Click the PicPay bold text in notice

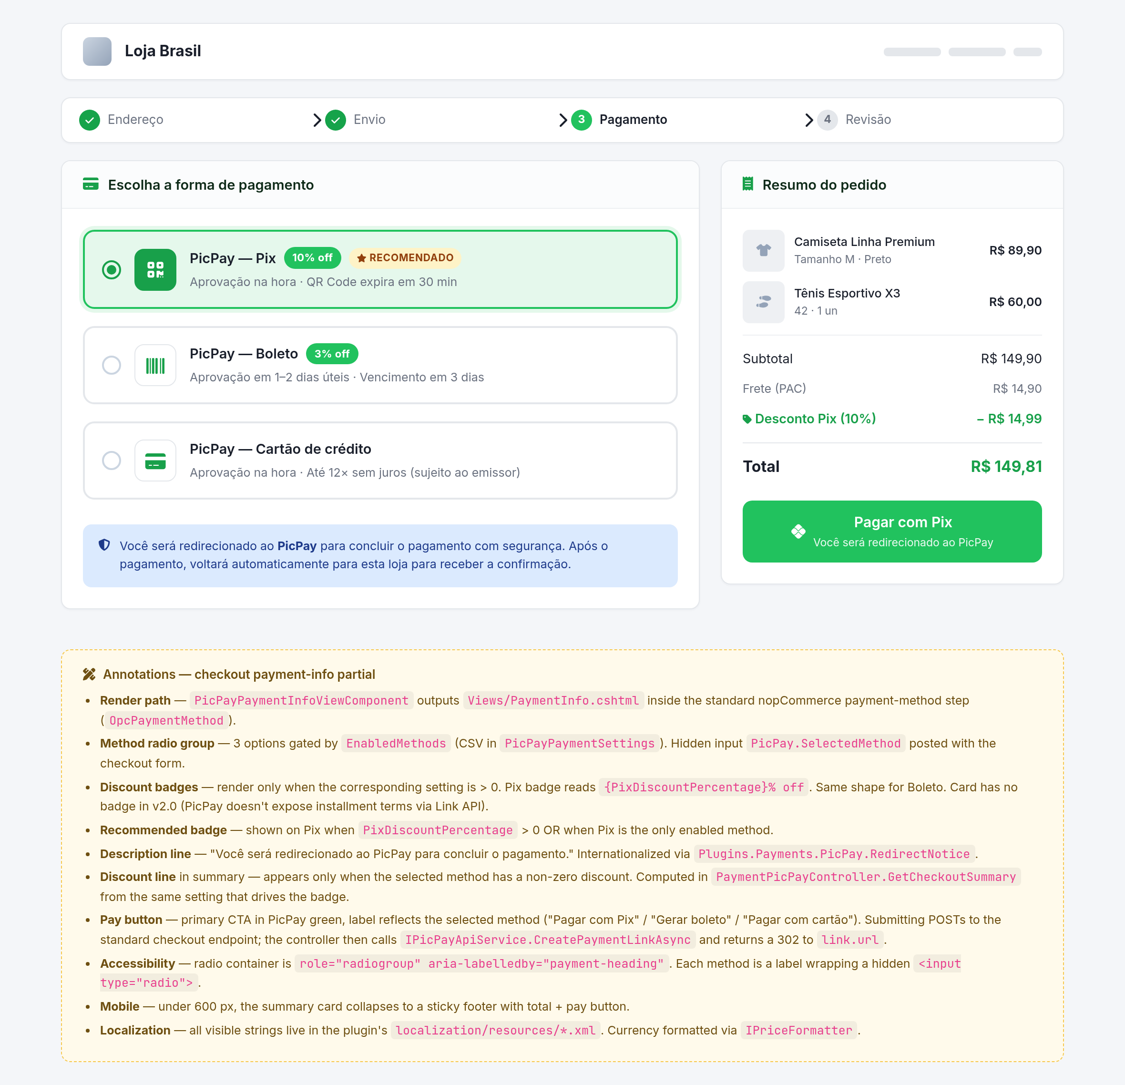(x=297, y=545)
